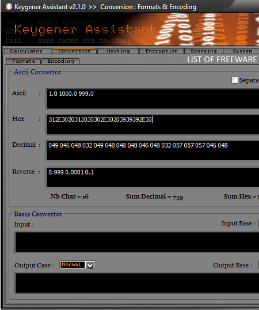The width and height of the screenshot is (259, 310).
Task: Click the Output Base label
Action: tap(233, 265)
